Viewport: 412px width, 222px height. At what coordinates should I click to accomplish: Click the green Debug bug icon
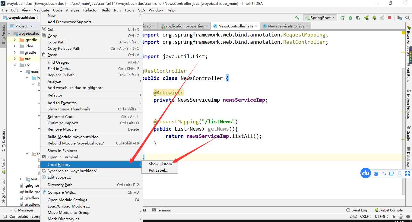350,18
